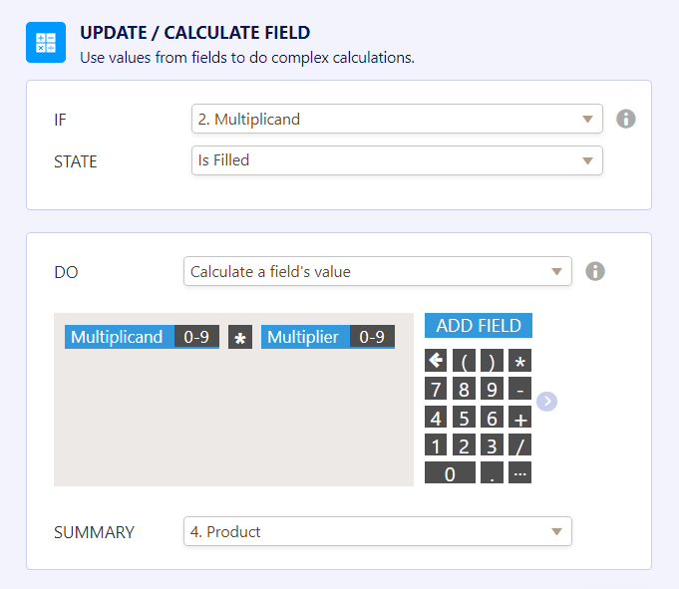Open the more options (…) keypad key

pyautogui.click(x=519, y=473)
